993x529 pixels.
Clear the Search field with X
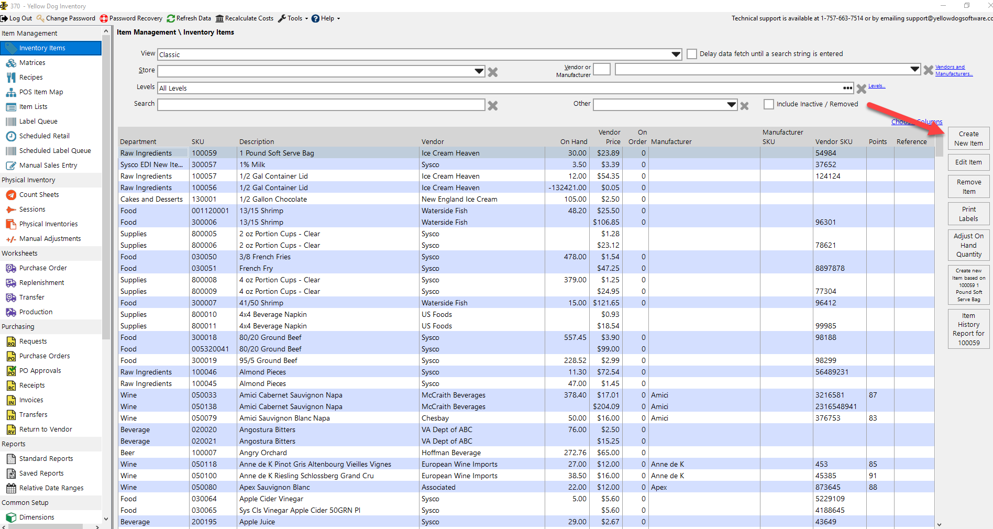pyautogui.click(x=493, y=105)
